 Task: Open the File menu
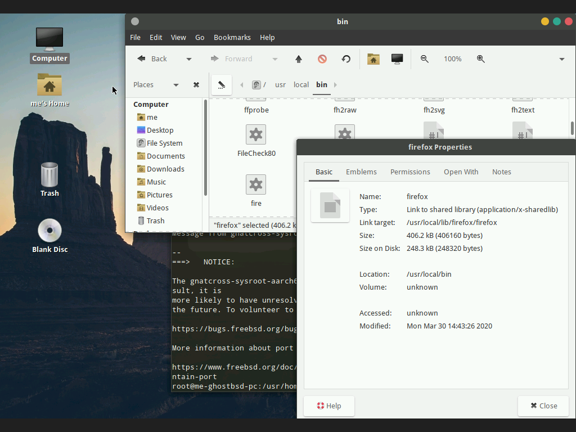135,38
